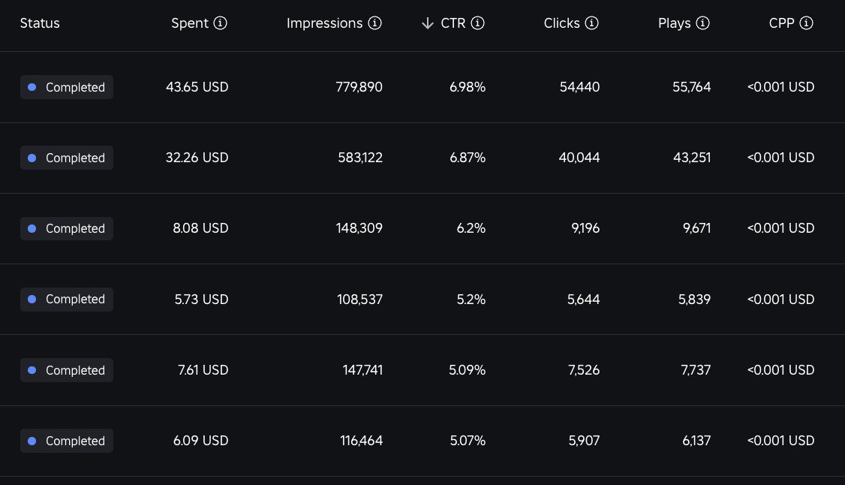
Task: Click the plays value 43,251
Action: click(692, 158)
